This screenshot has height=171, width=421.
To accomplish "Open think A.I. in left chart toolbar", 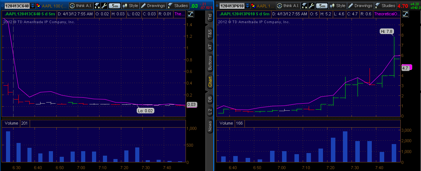I will [x=81, y=6].
